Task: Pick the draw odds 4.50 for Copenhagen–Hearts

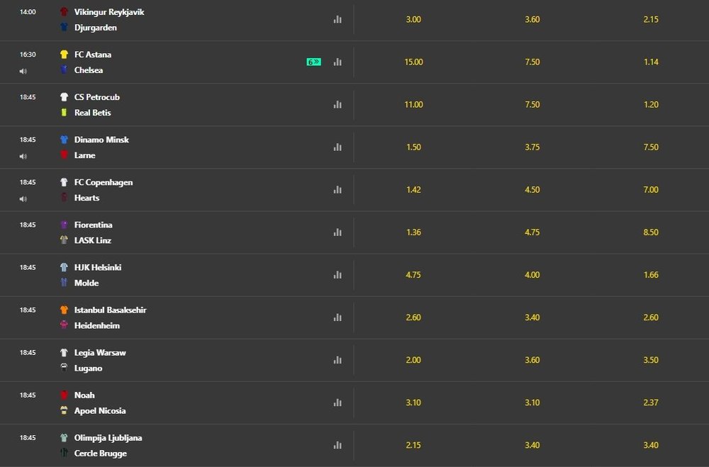Action: click(532, 190)
